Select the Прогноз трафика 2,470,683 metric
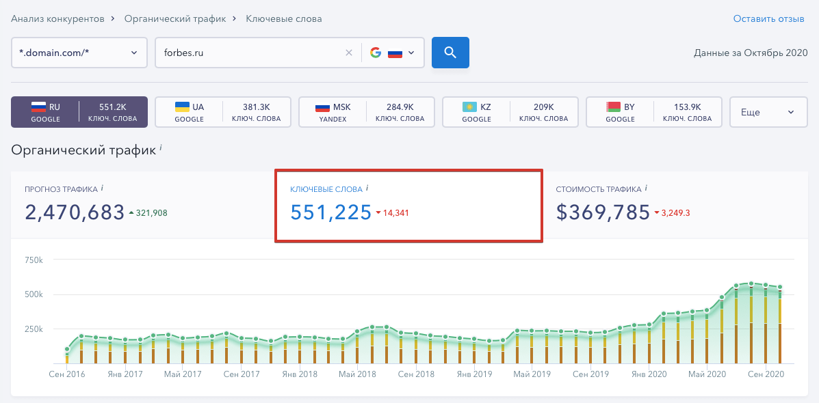The width and height of the screenshot is (819, 403). click(142, 205)
